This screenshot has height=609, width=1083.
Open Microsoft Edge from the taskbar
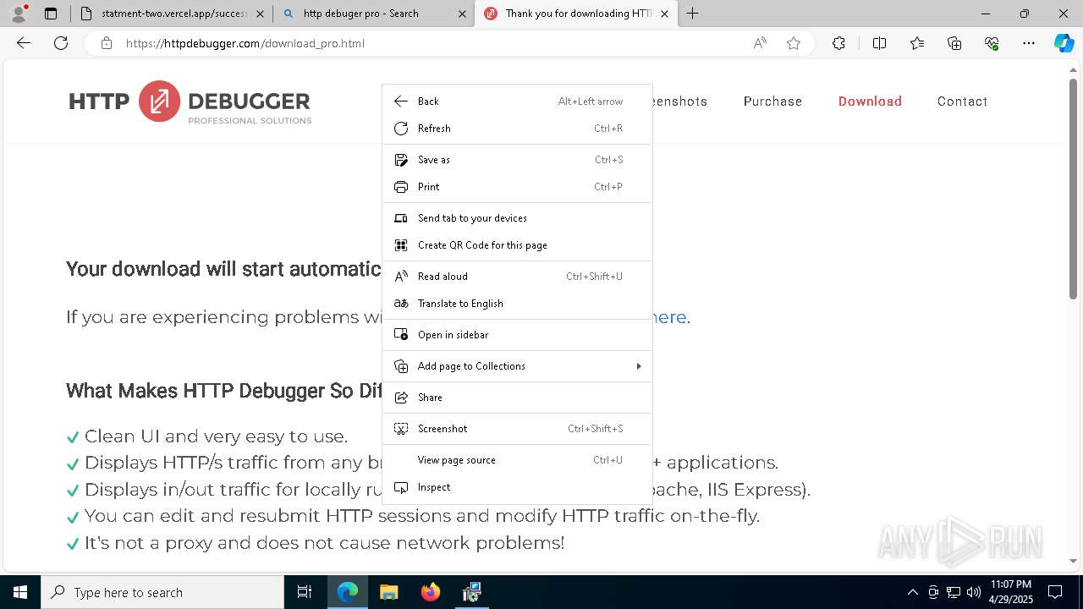348,592
